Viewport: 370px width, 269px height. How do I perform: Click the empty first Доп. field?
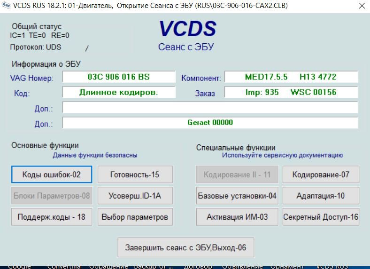click(x=210, y=108)
